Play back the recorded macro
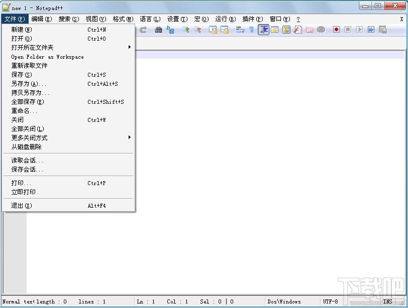 (x=359, y=30)
